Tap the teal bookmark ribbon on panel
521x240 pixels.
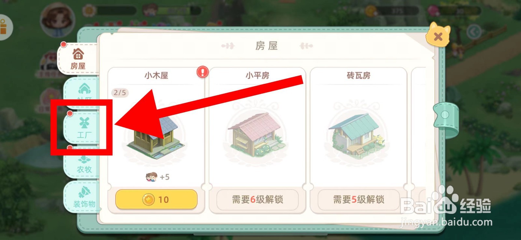[x=446, y=120]
